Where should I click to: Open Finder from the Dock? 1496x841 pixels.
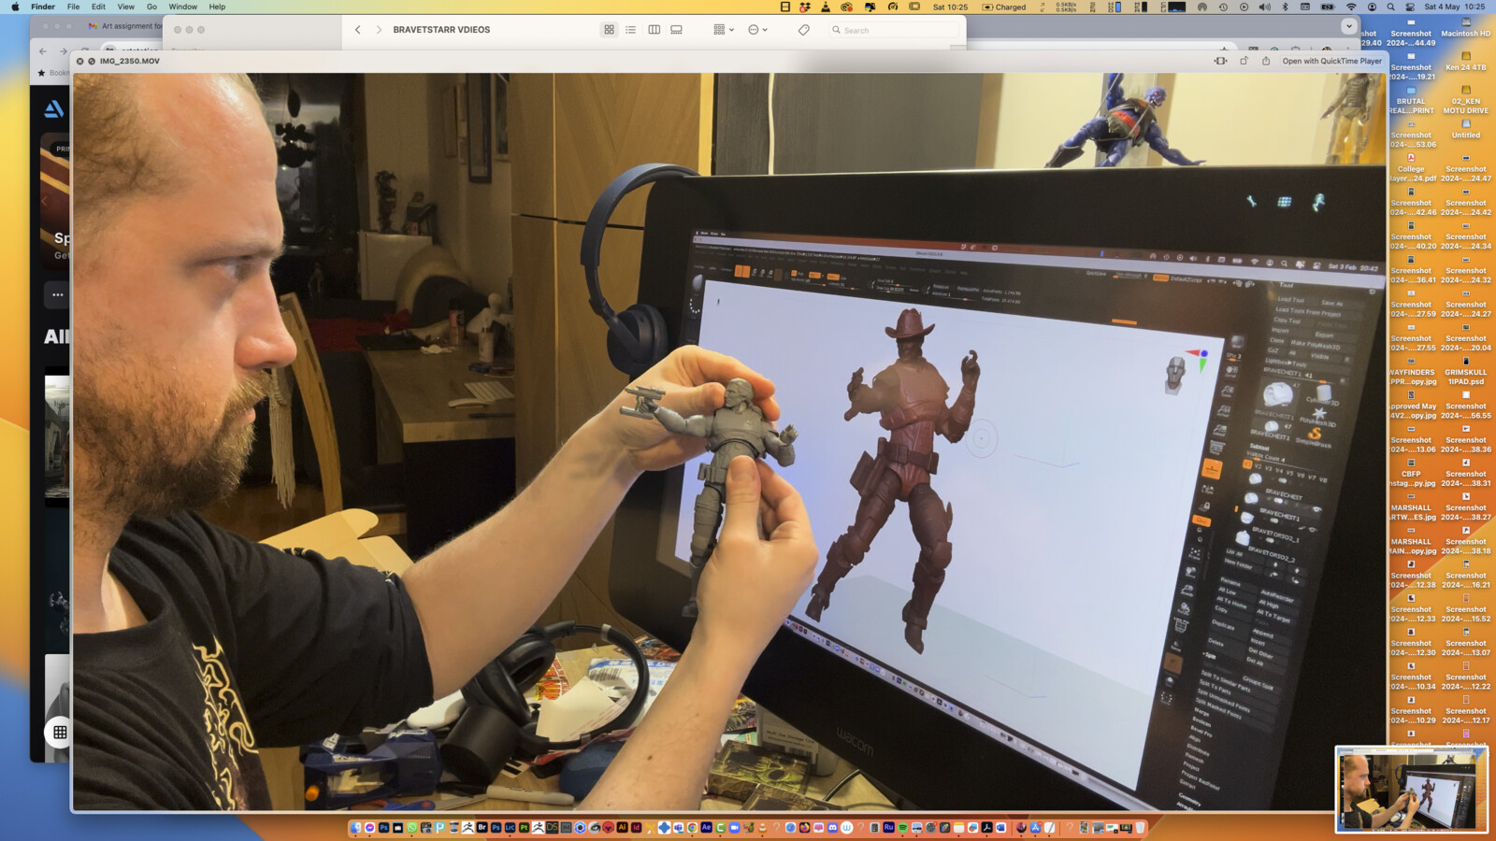tap(355, 828)
